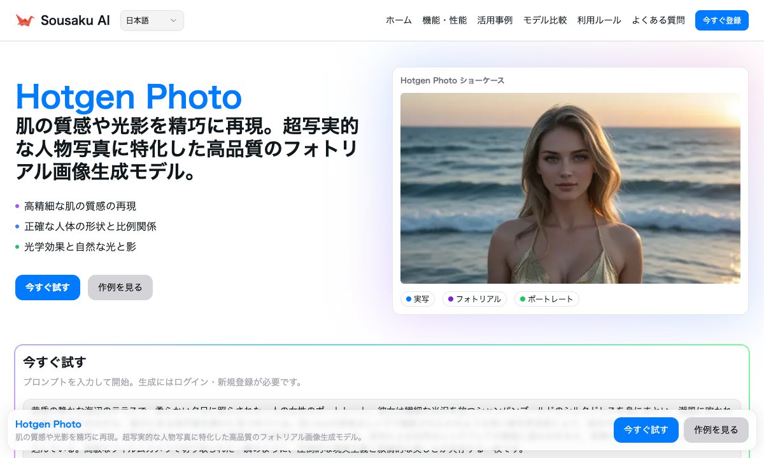Image resolution: width=764 pixels, height=458 pixels.
Task: Select the ポートレート tag pill
Action: (x=546, y=298)
